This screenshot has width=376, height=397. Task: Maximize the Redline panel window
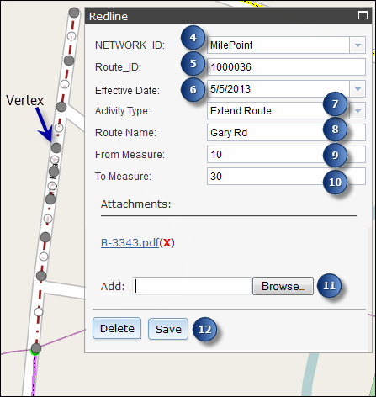point(363,15)
